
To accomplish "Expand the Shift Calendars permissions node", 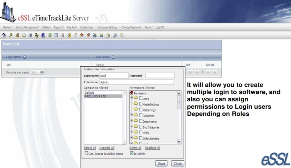I will pyautogui.click(x=132, y=138).
